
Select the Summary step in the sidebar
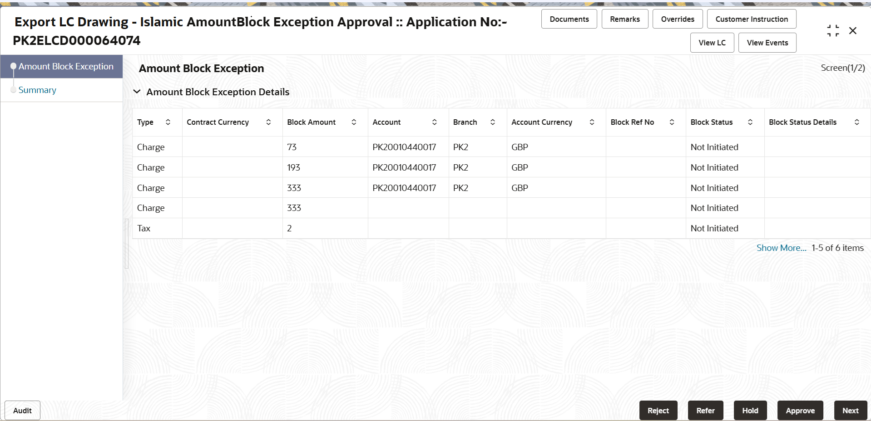37,90
